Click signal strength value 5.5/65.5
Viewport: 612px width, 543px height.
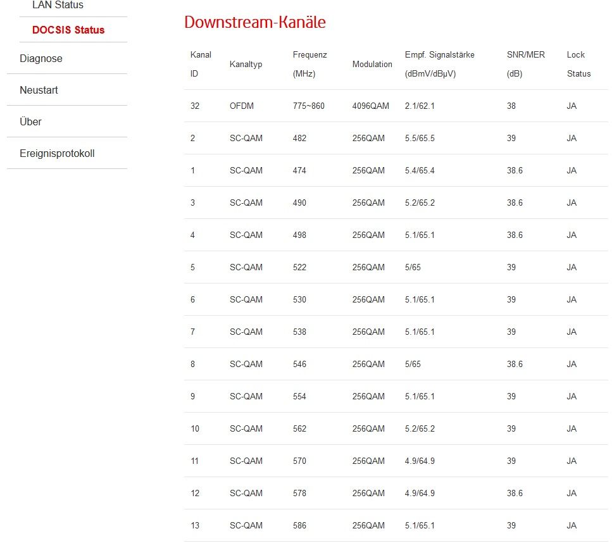[420, 138]
